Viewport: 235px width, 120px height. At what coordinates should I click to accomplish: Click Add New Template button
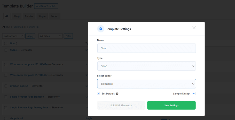pyautogui.click(x=46, y=6)
